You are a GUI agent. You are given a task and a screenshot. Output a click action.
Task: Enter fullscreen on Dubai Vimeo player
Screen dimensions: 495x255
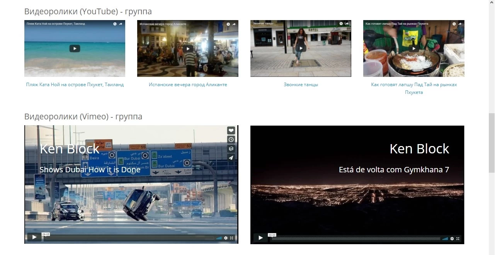coord(232,238)
